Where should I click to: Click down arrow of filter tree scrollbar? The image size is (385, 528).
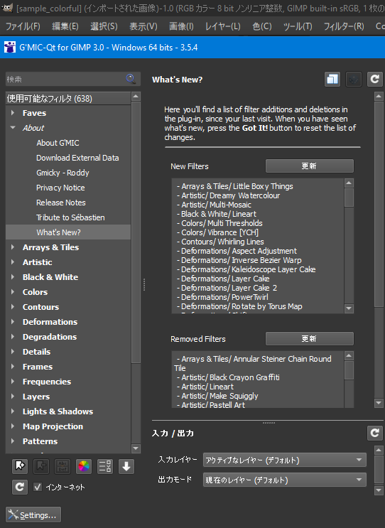click(136, 448)
